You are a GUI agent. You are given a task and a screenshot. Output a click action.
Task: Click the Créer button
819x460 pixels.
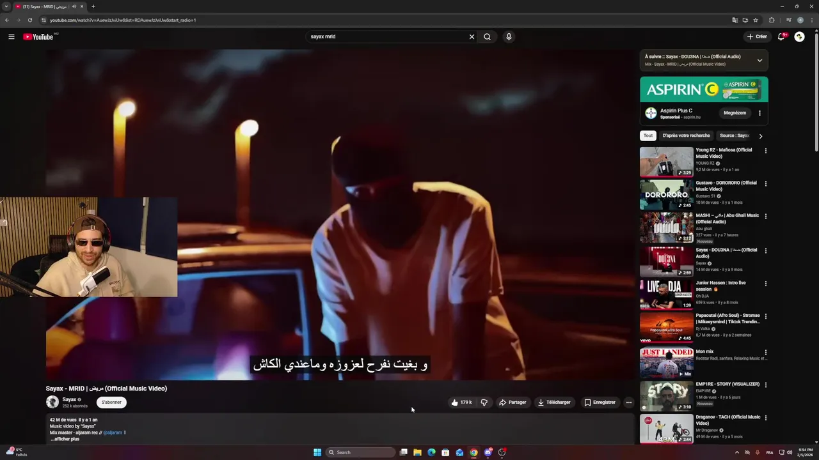[757, 36]
